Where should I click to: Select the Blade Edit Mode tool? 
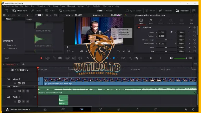(x=60, y=58)
